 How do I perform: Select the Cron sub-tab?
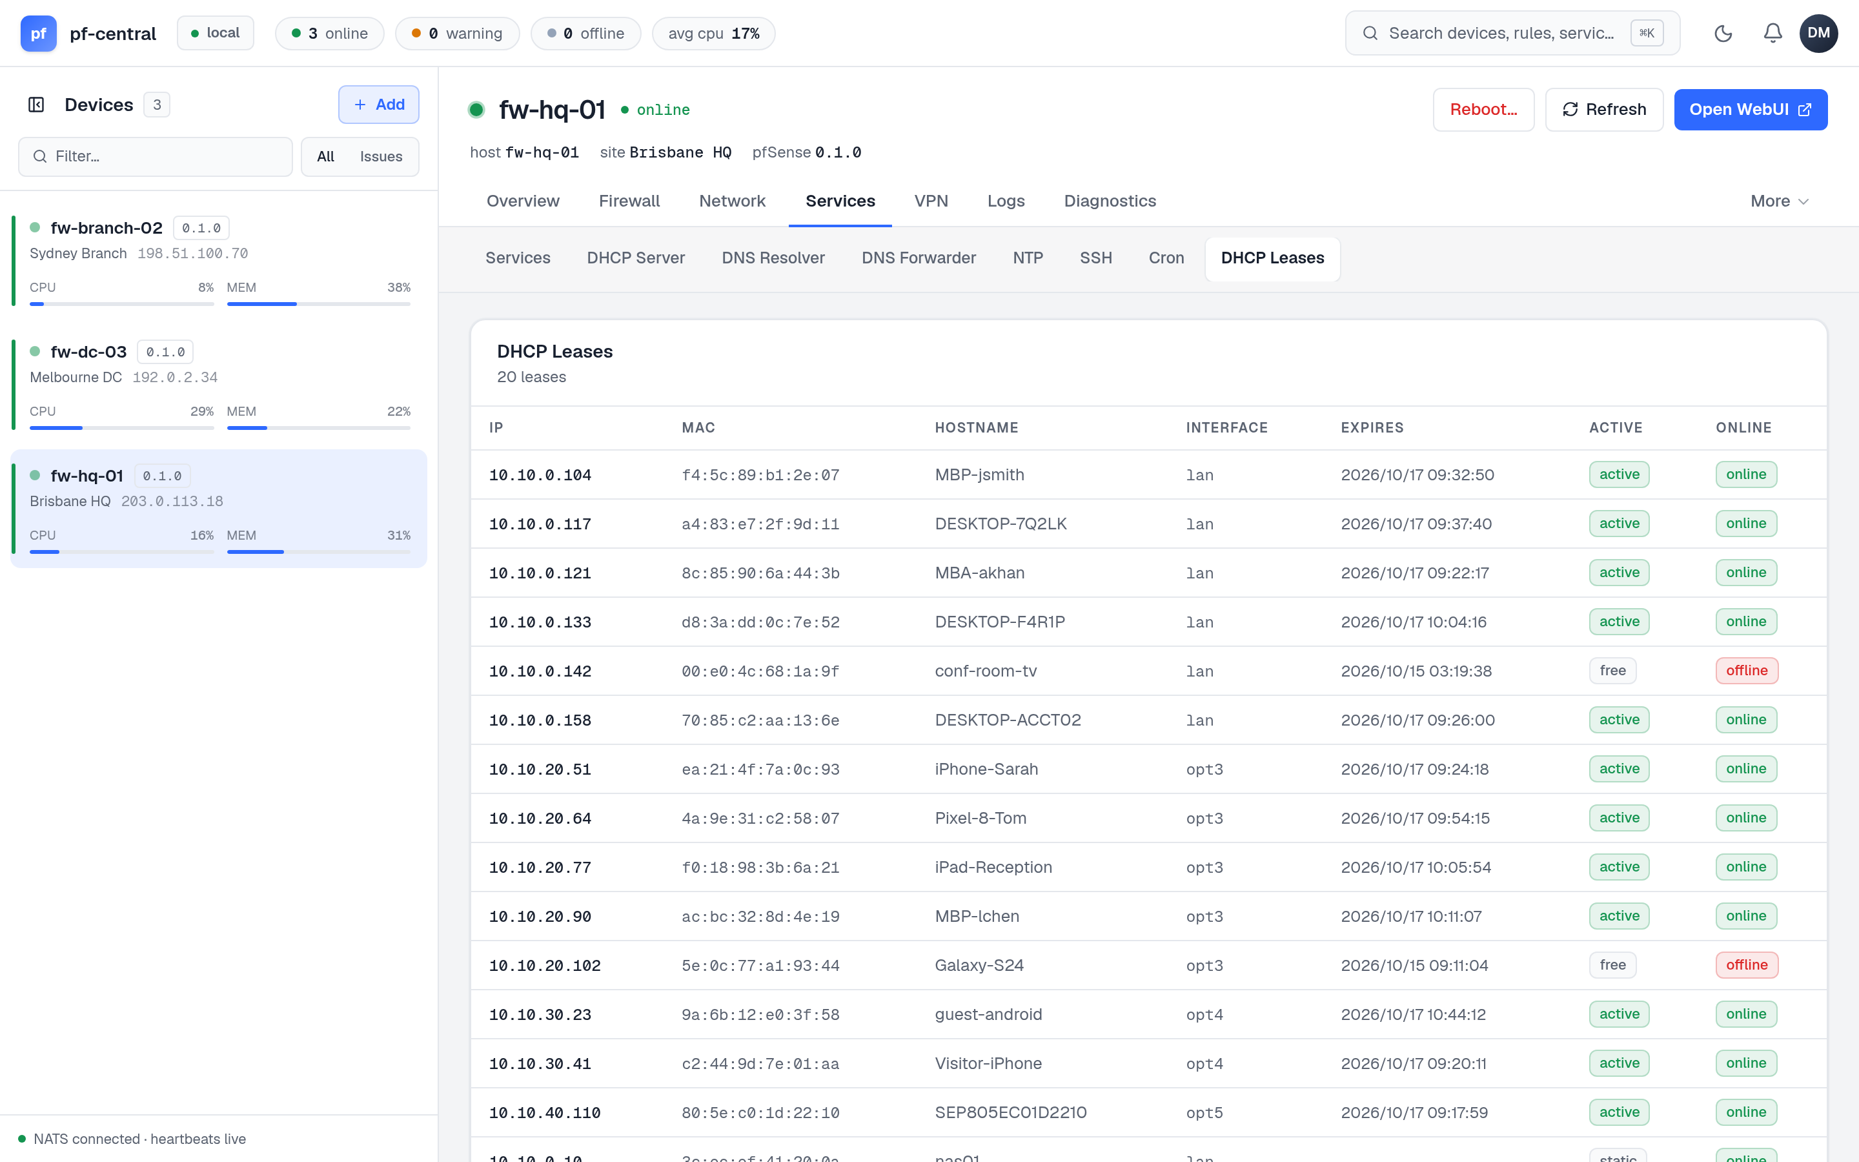point(1166,258)
